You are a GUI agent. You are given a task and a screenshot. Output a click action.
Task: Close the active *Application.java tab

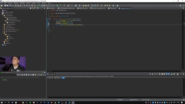(x=131, y=8)
